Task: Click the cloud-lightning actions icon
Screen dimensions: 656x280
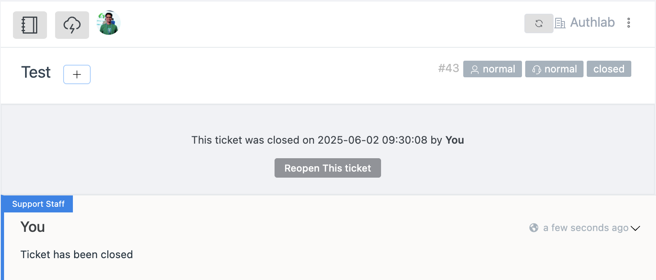Action: pos(72,25)
